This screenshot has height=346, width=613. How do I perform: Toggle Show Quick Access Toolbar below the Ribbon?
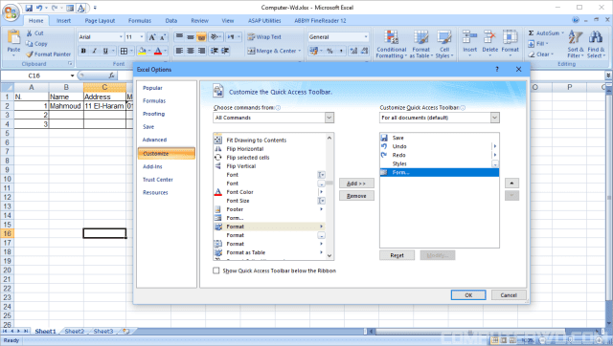(216, 270)
